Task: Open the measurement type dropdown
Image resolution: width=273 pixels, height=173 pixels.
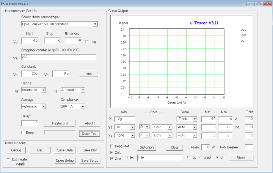Action: tap(95, 24)
